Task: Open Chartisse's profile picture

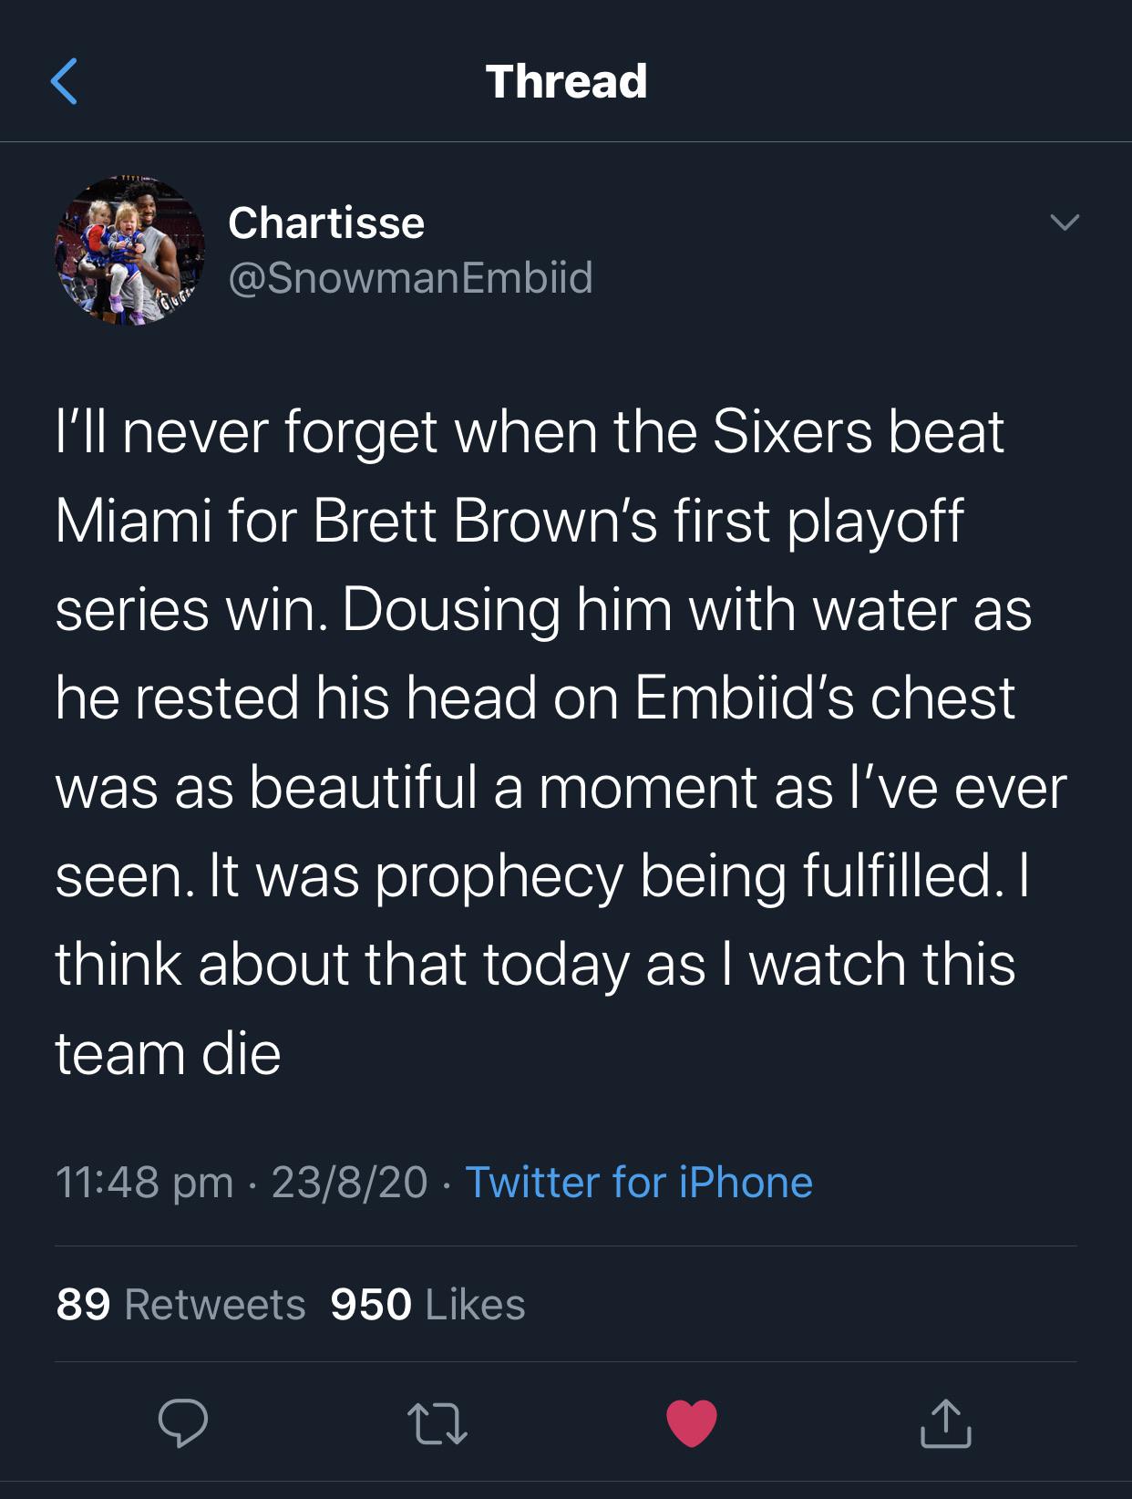Action: point(130,251)
